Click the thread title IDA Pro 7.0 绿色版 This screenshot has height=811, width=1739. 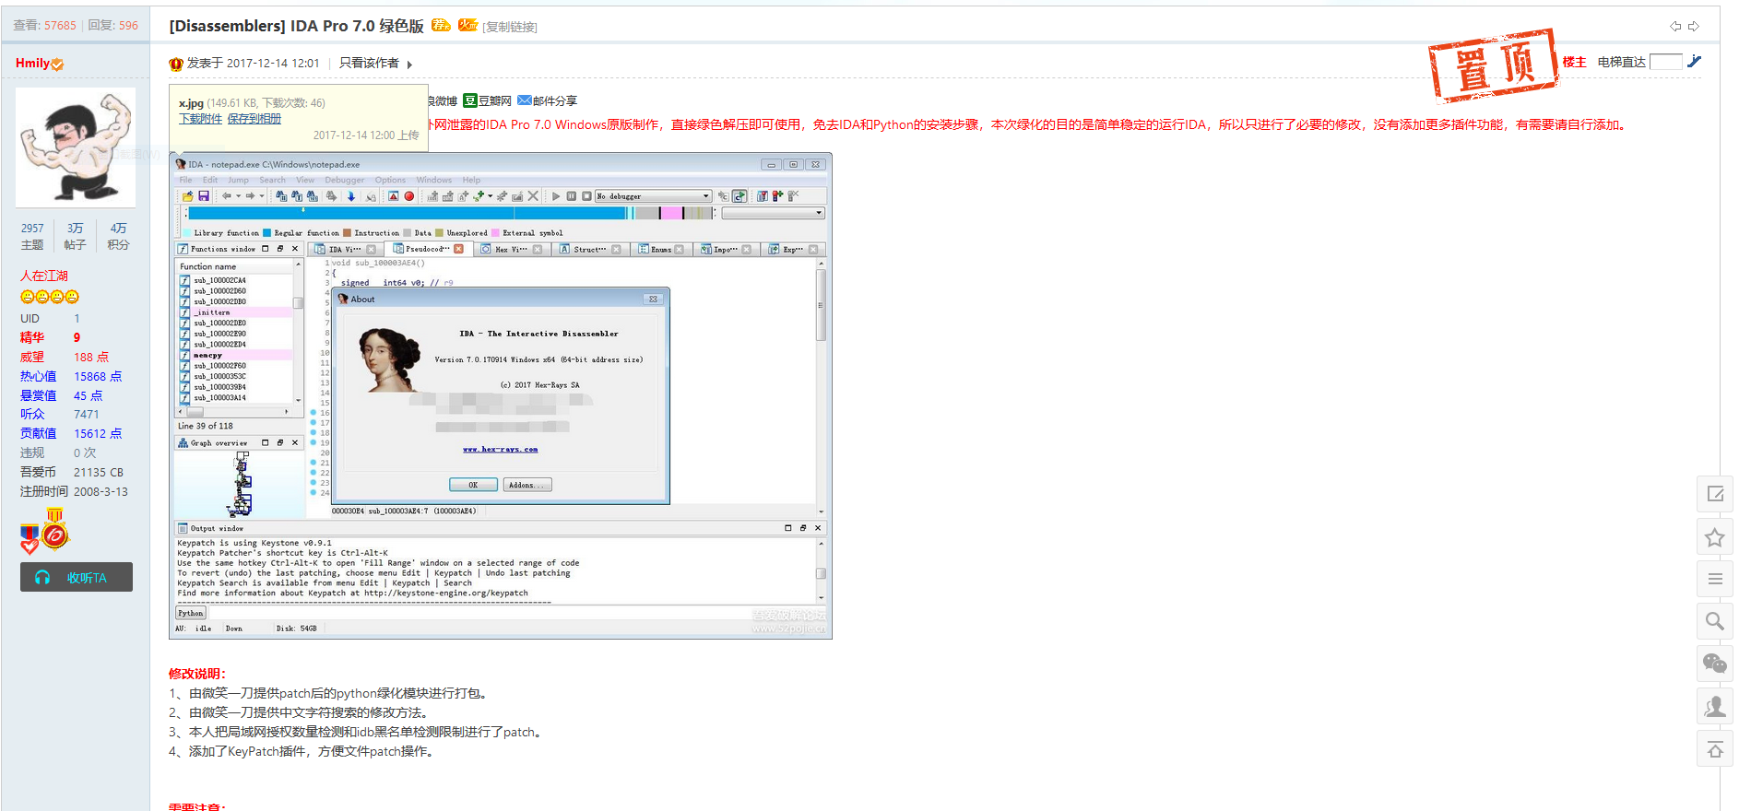coord(357,26)
